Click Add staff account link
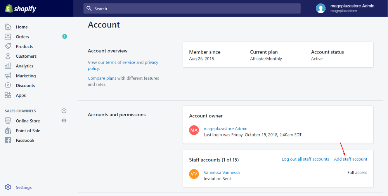This screenshot has height=196, width=388. [351, 159]
